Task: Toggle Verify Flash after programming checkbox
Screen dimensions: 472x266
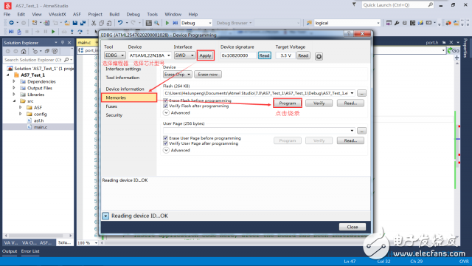Action: point(165,106)
